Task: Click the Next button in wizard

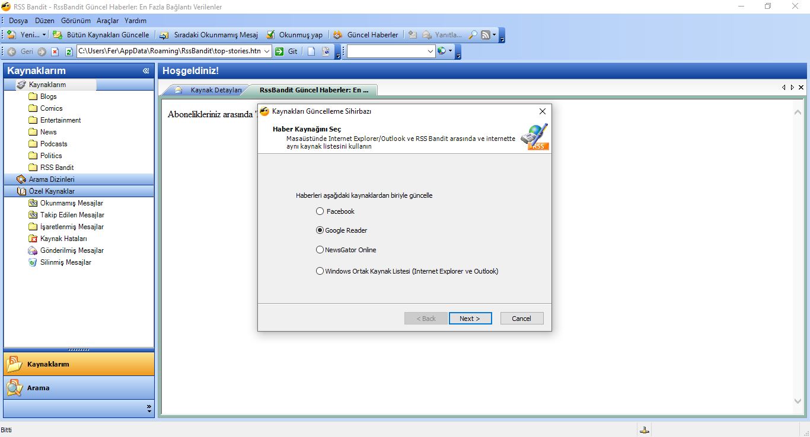Action: click(470, 319)
